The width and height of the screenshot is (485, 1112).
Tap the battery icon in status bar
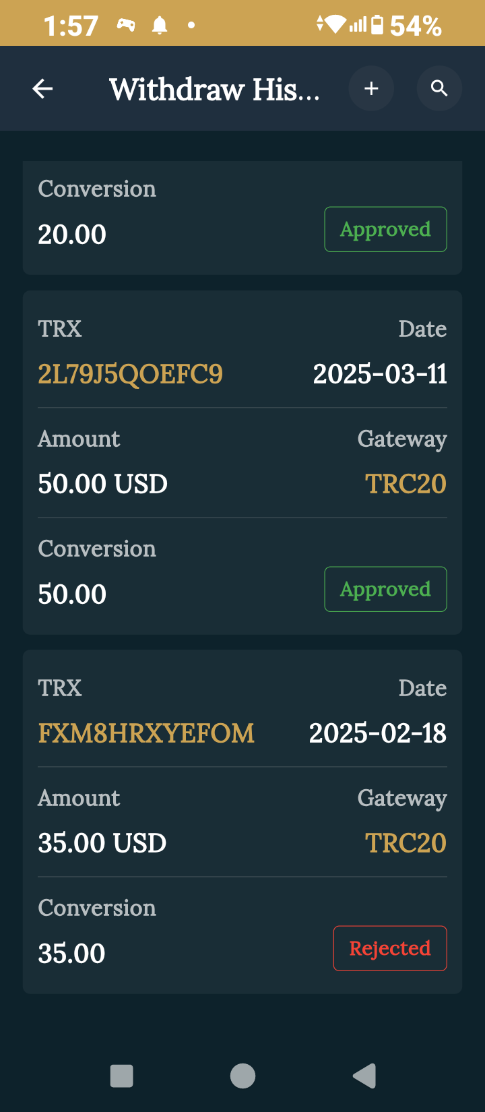pos(377,26)
